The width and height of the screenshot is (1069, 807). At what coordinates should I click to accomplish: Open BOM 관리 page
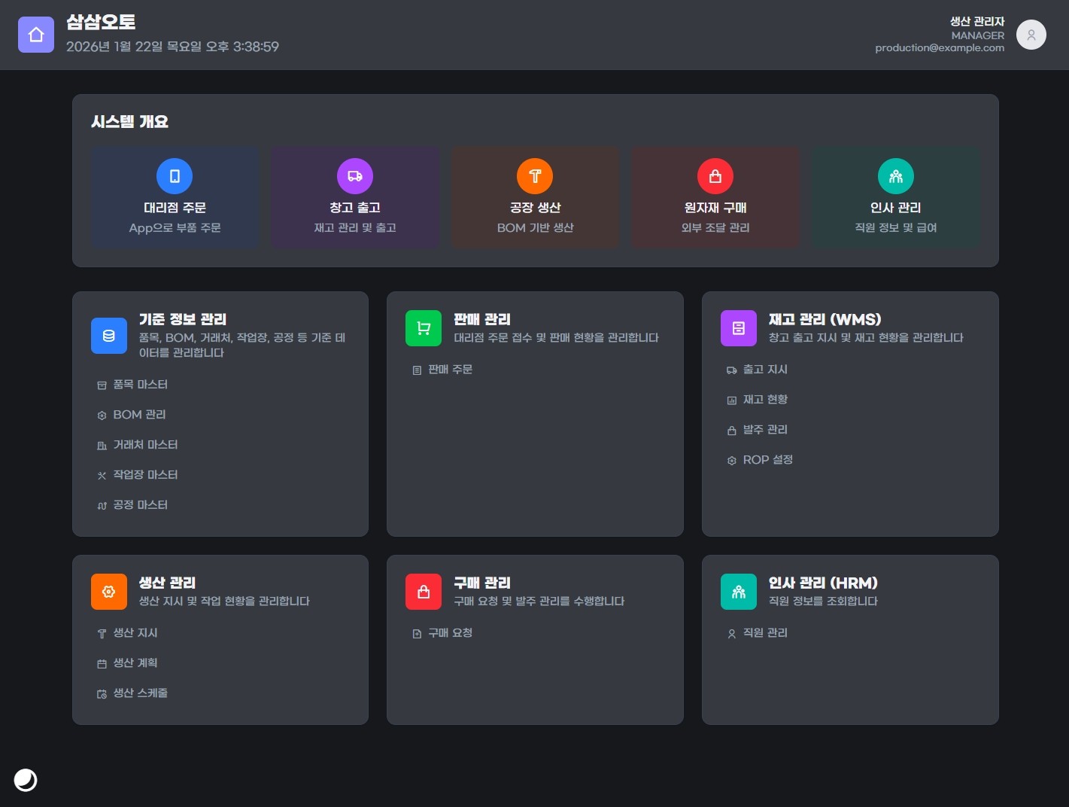(139, 415)
